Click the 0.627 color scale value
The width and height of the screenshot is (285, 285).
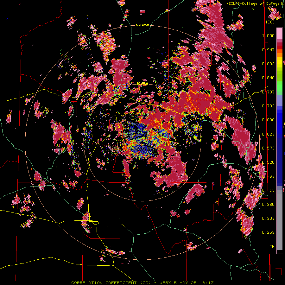tap(268, 134)
